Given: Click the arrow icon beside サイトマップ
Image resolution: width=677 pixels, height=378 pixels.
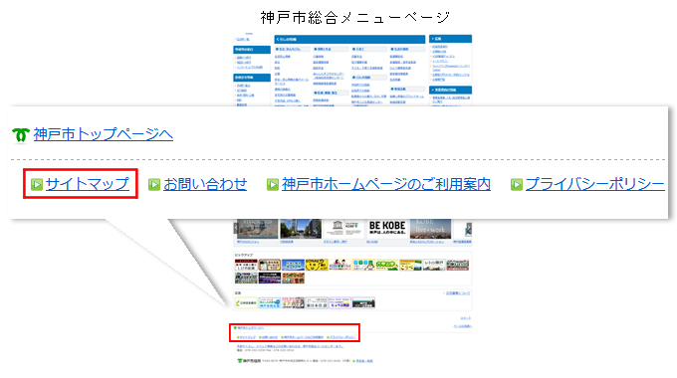Looking at the screenshot, I should click(x=37, y=185).
